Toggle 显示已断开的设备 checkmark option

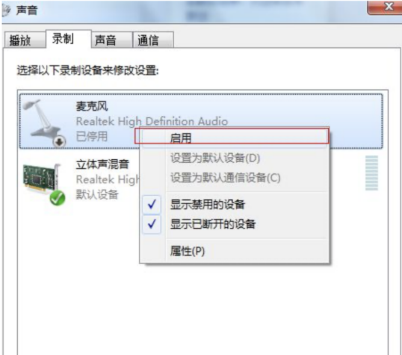213,224
